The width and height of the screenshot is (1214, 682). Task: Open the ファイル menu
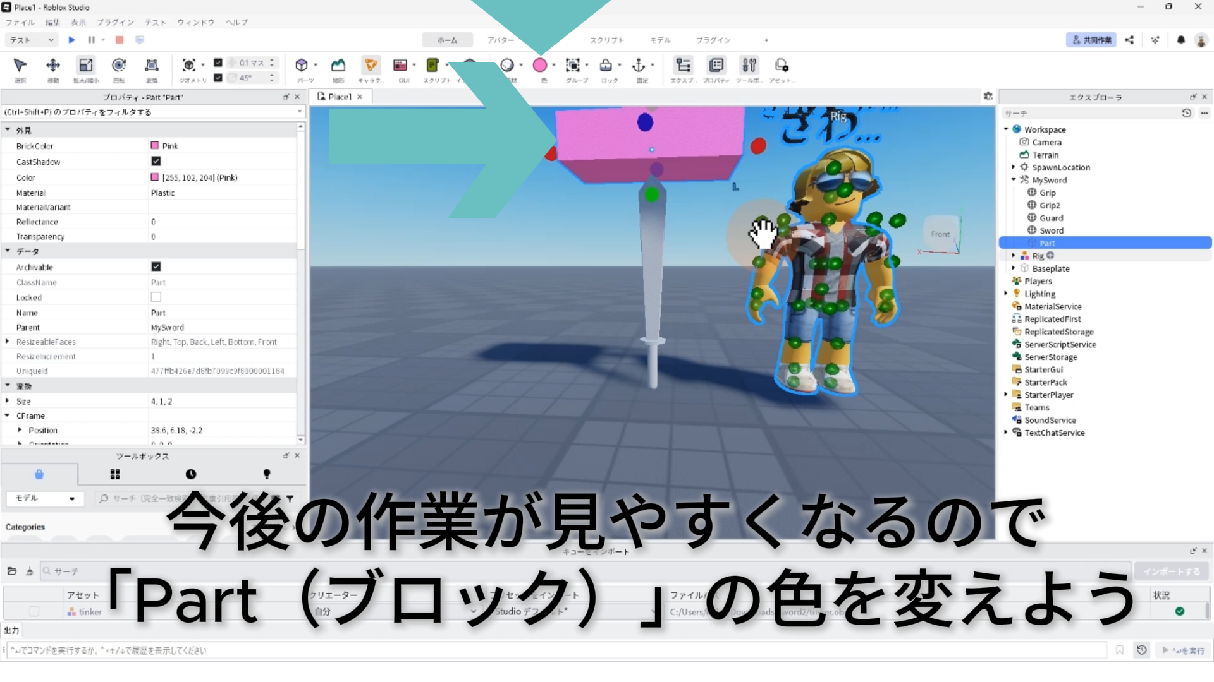click(x=20, y=22)
